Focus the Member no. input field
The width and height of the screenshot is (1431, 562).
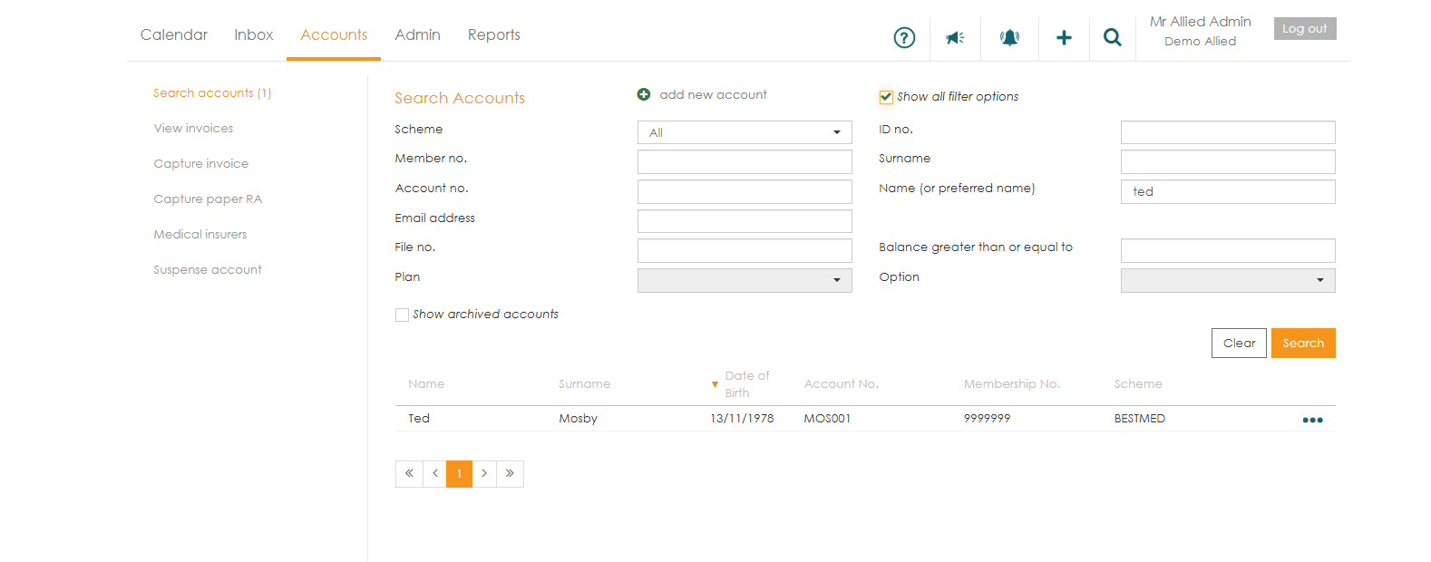(x=745, y=161)
